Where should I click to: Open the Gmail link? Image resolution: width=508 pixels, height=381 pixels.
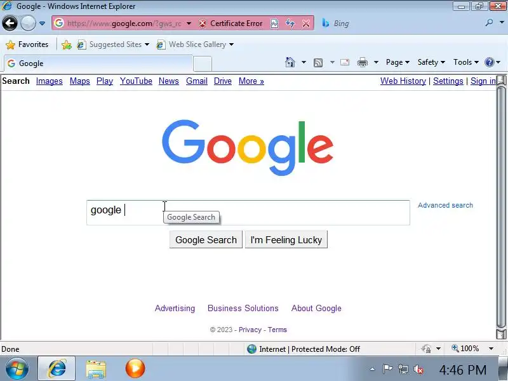(x=197, y=81)
